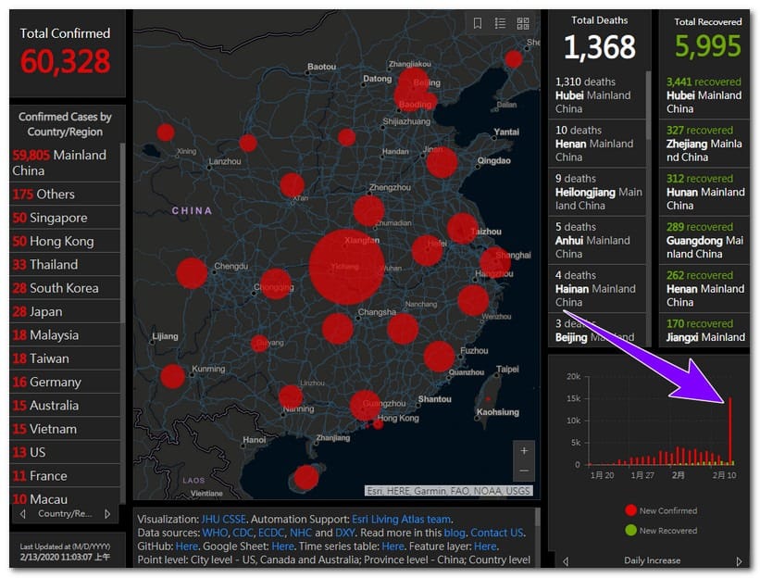This screenshot has width=760, height=578.
Task: Open the Time series table Here link
Action: [393, 547]
